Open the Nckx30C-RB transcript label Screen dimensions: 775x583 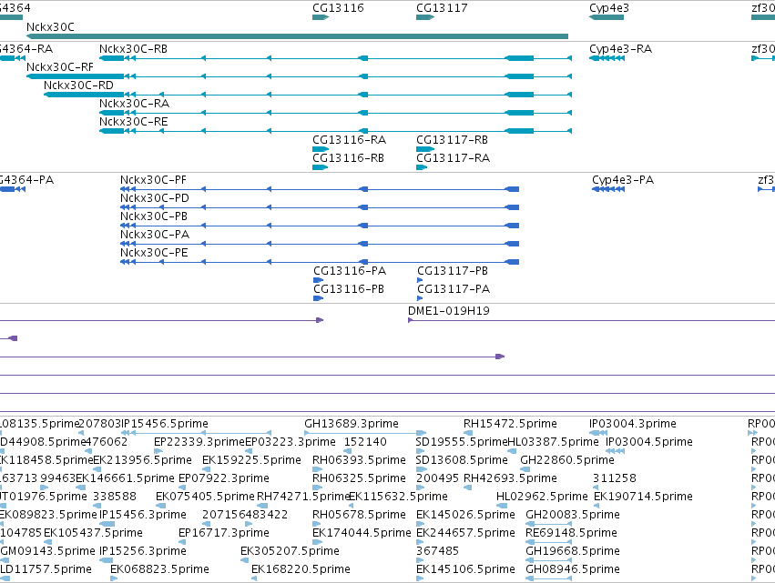point(134,49)
